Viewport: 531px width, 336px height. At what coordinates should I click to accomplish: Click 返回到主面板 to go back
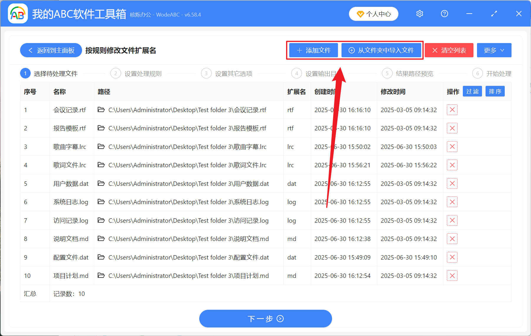point(51,50)
